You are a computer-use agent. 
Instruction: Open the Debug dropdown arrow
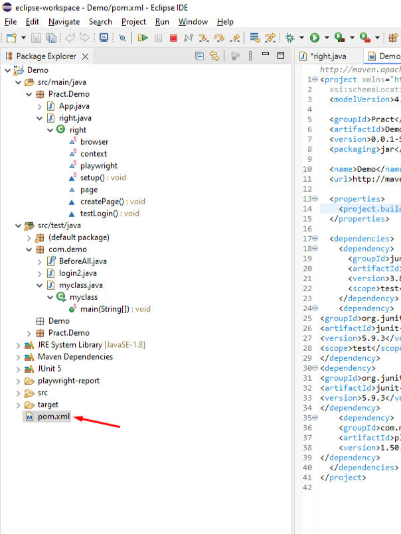[x=301, y=38]
